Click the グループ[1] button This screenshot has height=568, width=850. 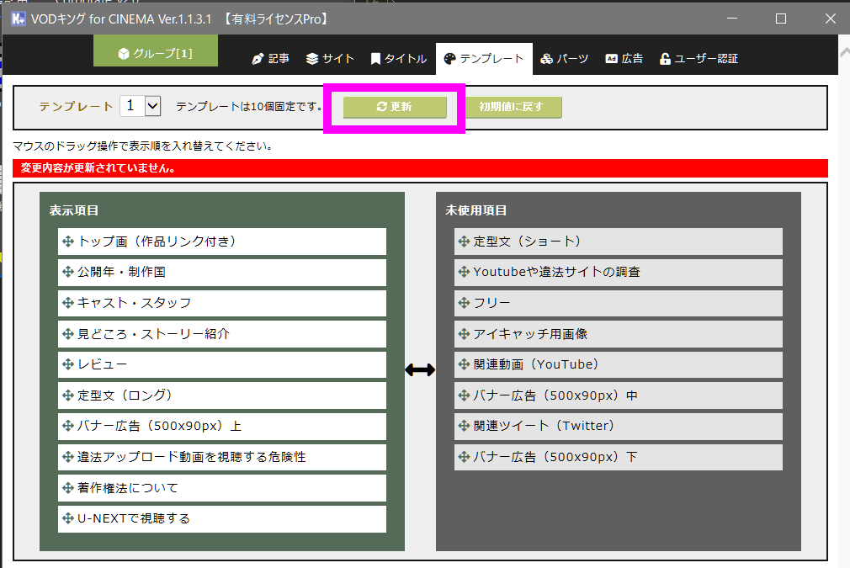[156, 52]
